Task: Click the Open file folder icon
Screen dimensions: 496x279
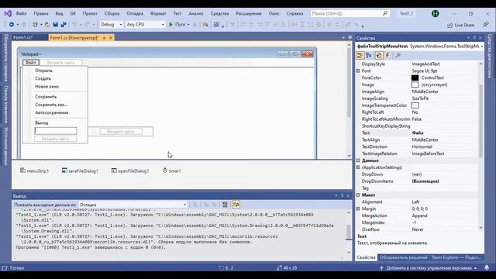Action: [x=47, y=24]
